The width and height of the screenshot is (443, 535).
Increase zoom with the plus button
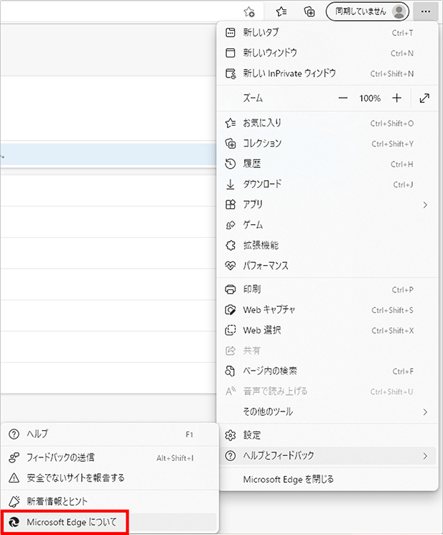coord(396,98)
